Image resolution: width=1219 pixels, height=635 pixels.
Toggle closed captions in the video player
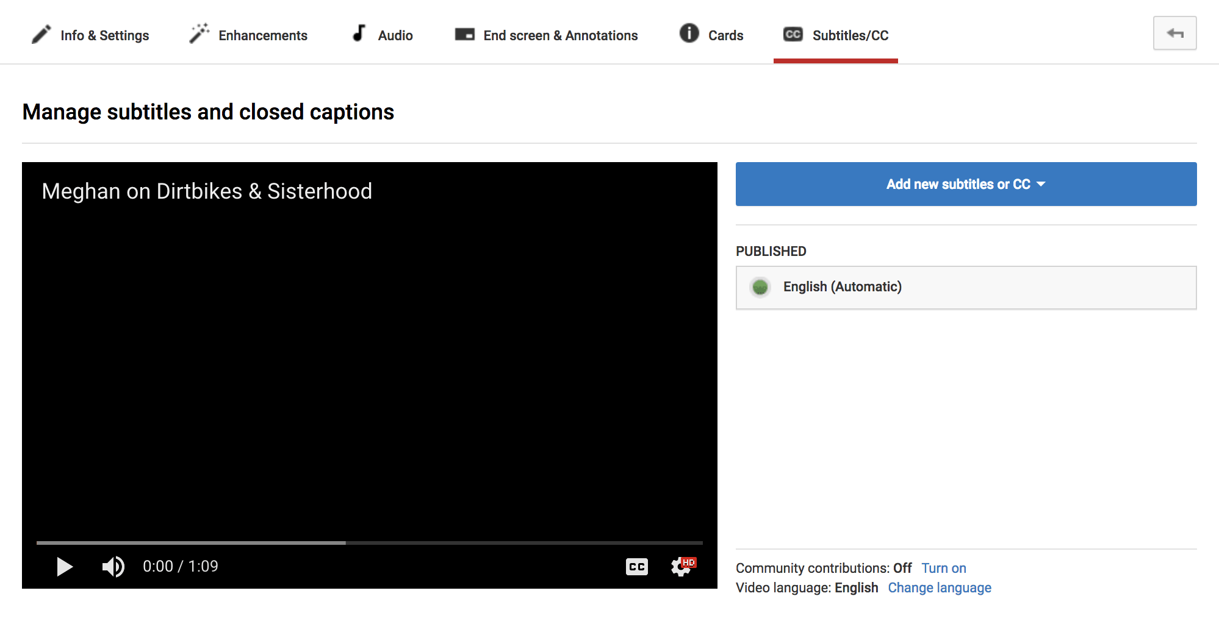(x=637, y=566)
